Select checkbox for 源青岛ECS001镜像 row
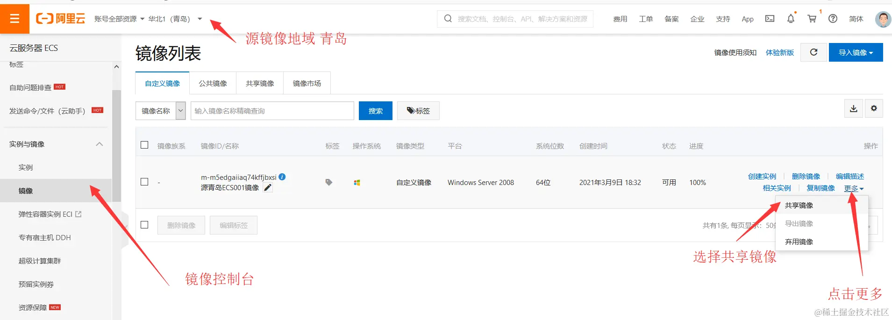 pos(144,182)
